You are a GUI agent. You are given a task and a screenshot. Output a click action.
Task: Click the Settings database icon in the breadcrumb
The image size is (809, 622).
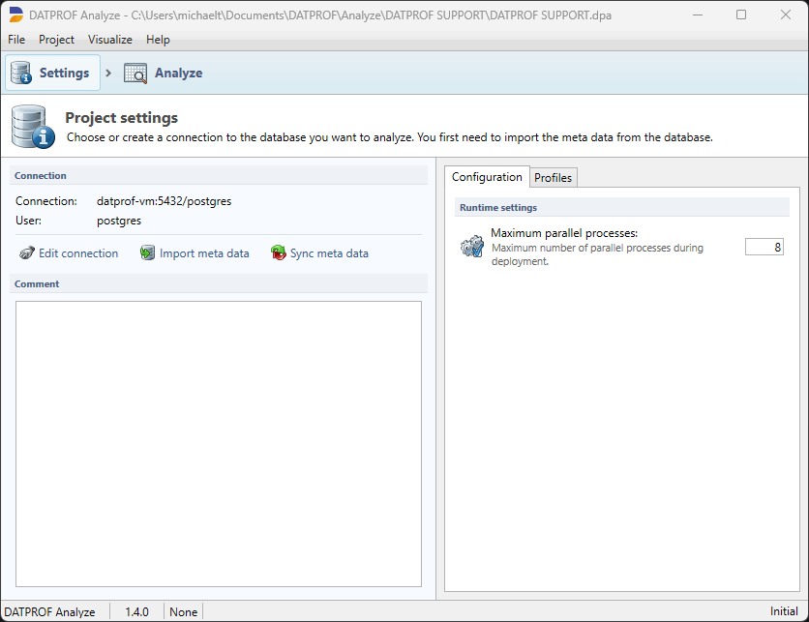(19, 72)
